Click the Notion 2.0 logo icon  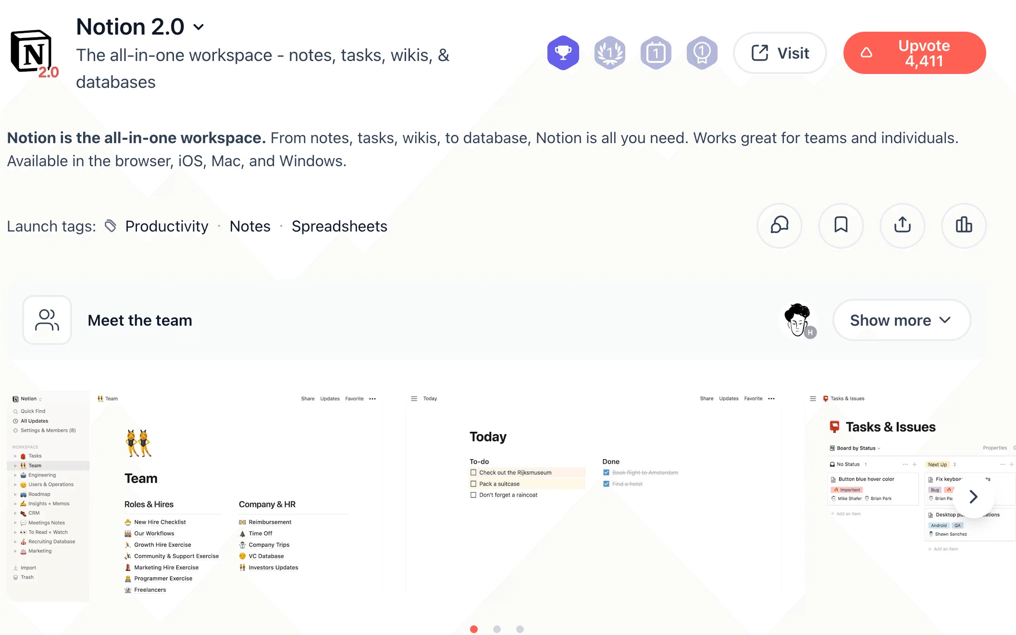(x=34, y=53)
